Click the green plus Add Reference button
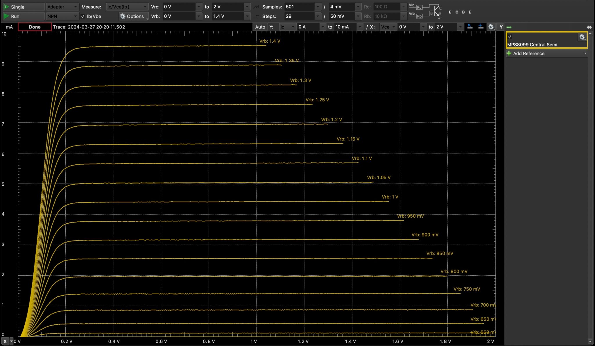This screenshot has width=595, height=346. tap(509, 53)
